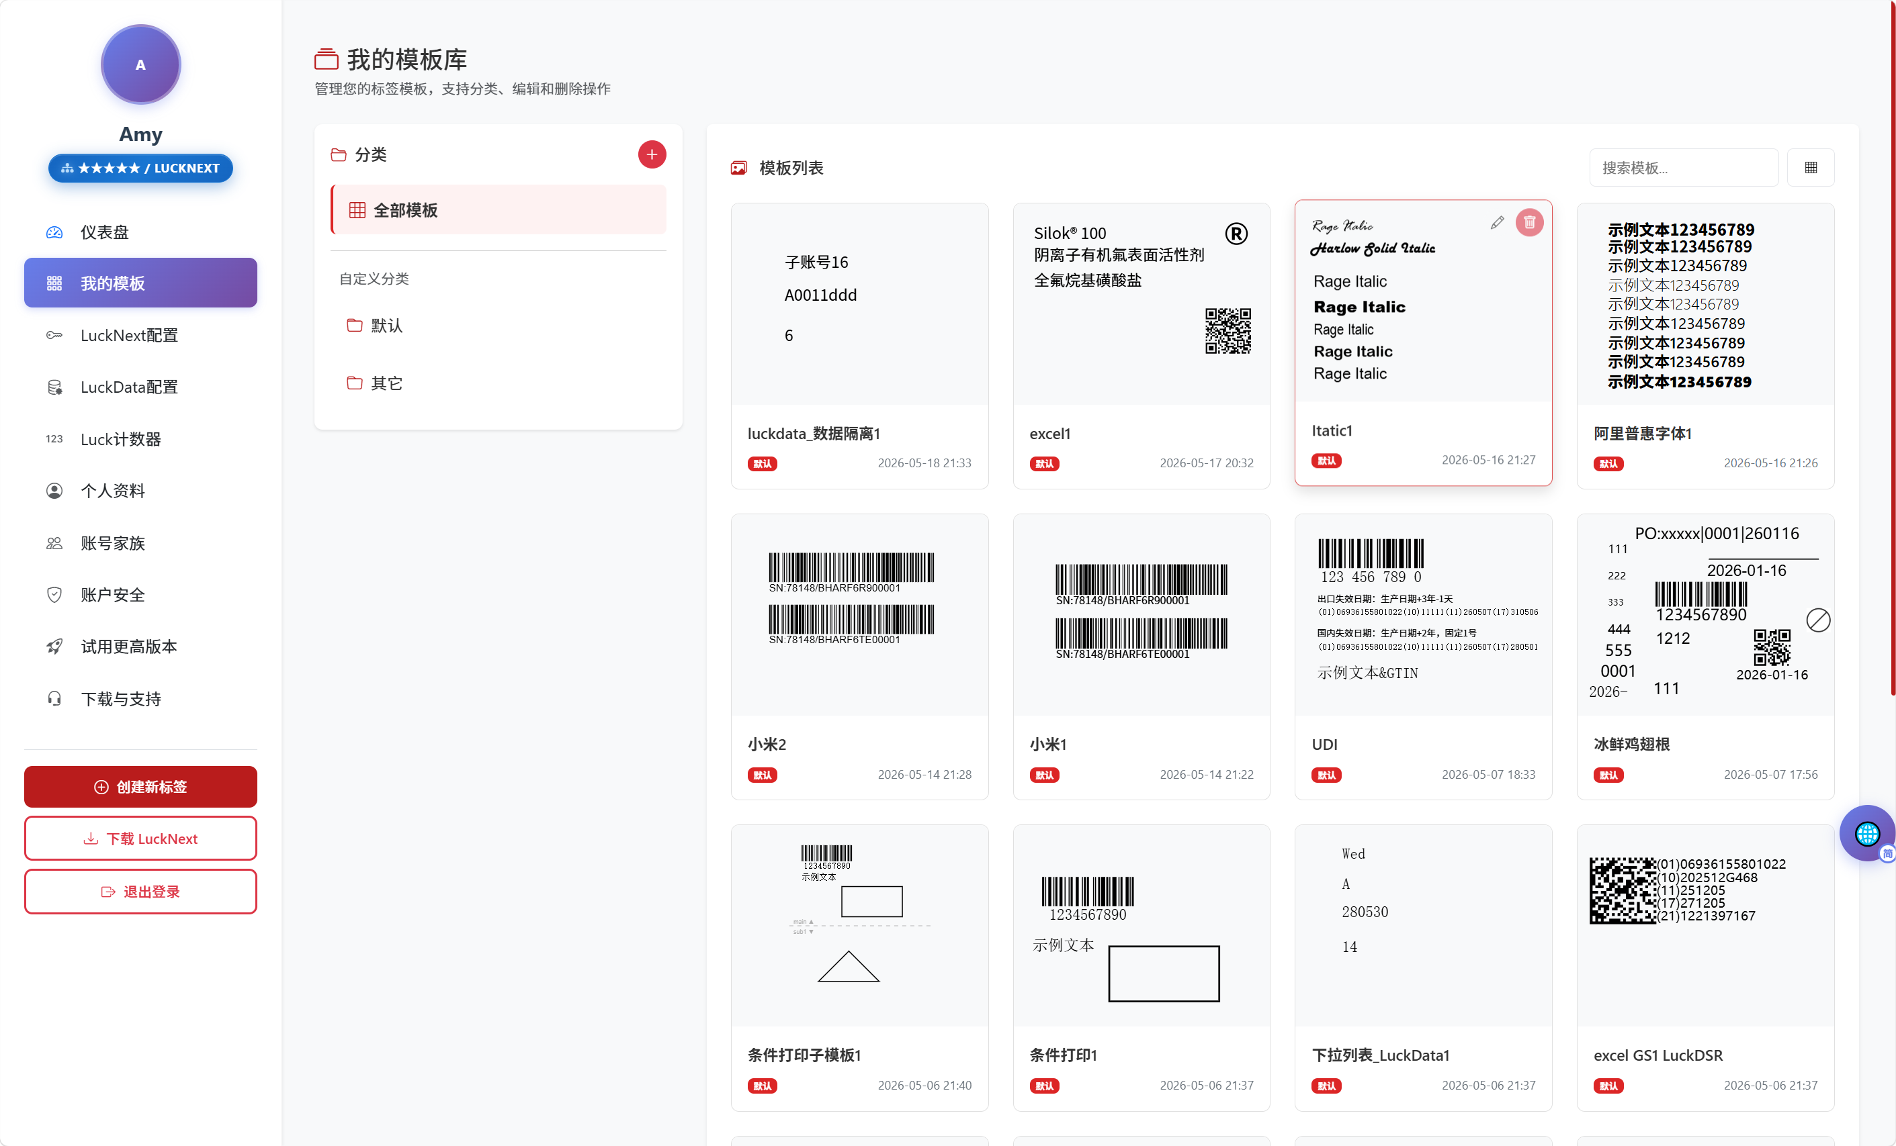Click 默认 tag on luckdata_数据隔离1 card
The height and width of the screenshot is (1146, 1896).
(x=762, y=464)
